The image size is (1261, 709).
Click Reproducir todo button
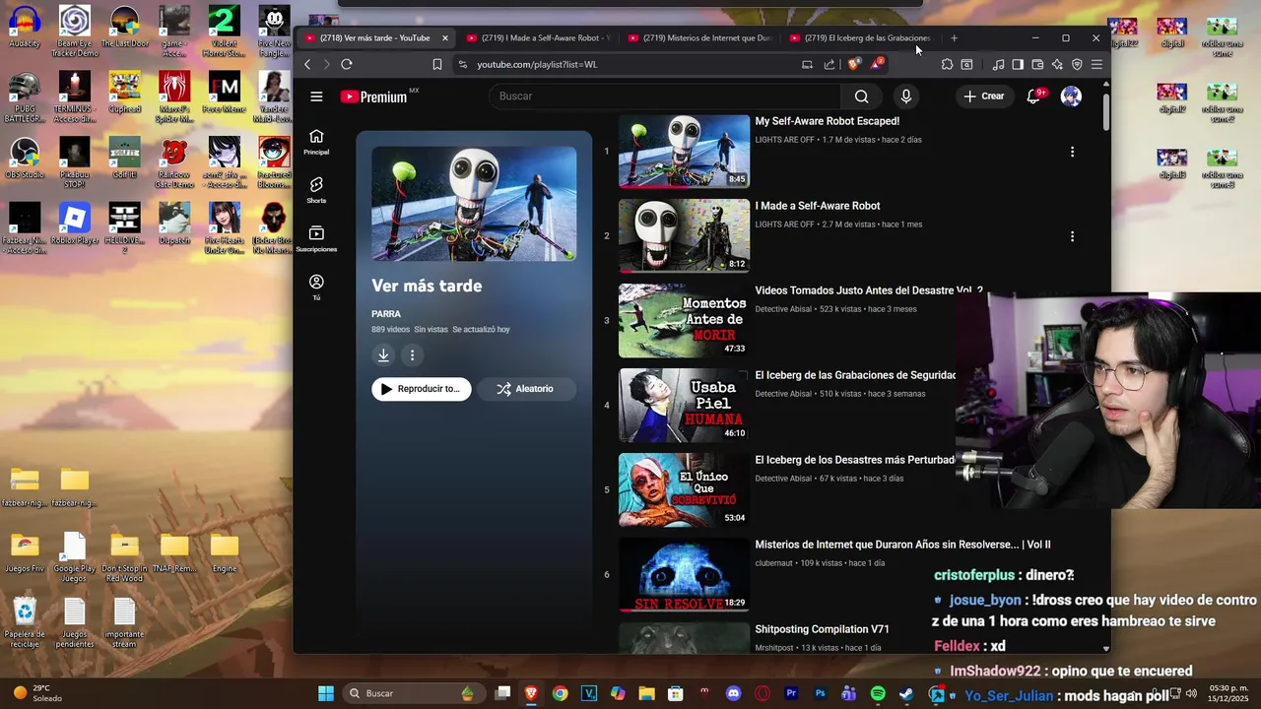point(422,389)
